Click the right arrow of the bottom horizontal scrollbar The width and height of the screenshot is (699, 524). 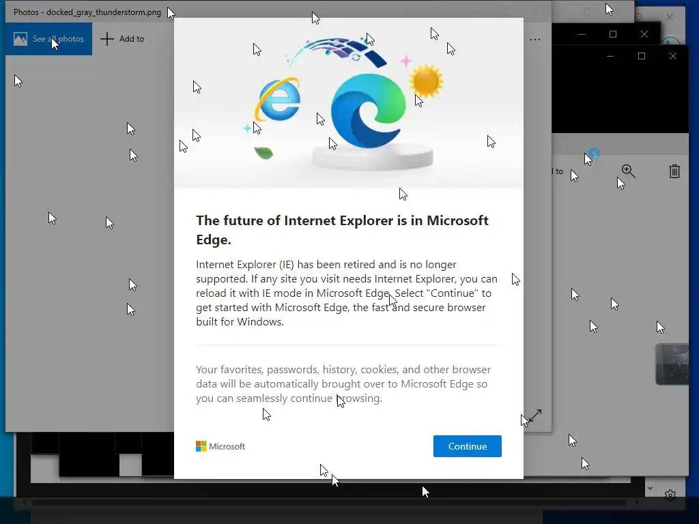click(x=637, y=503)
